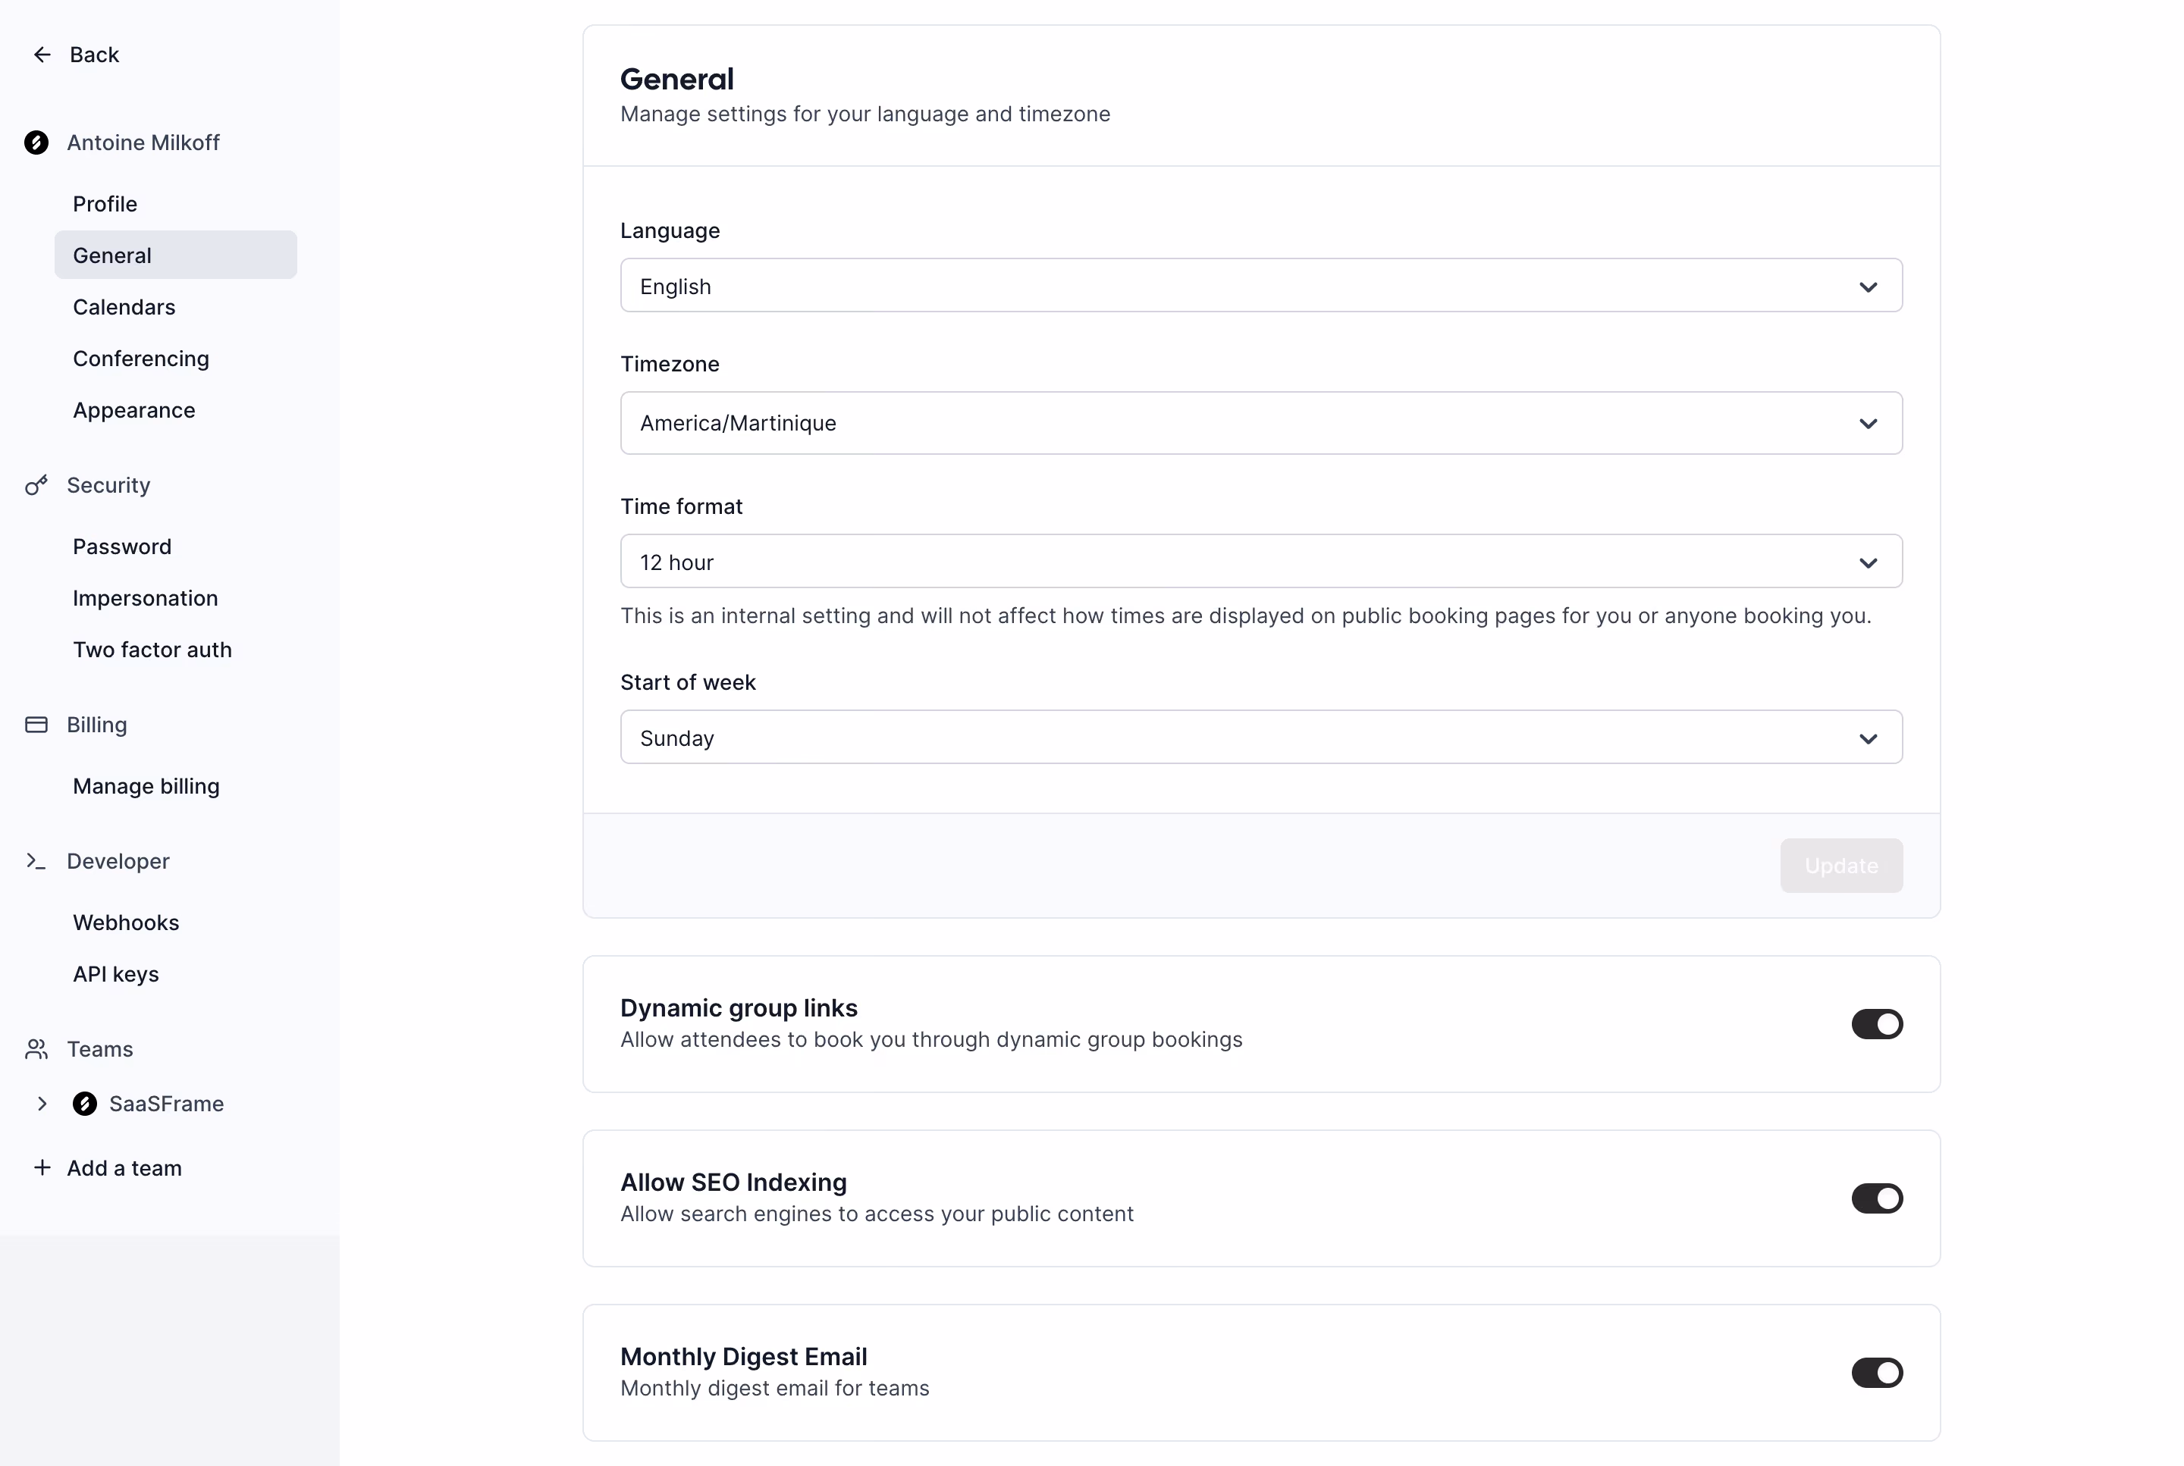Click the SaaSFrame team logo icon
This screenshot has height=1466, width=2184.
tap(85, 1103)
